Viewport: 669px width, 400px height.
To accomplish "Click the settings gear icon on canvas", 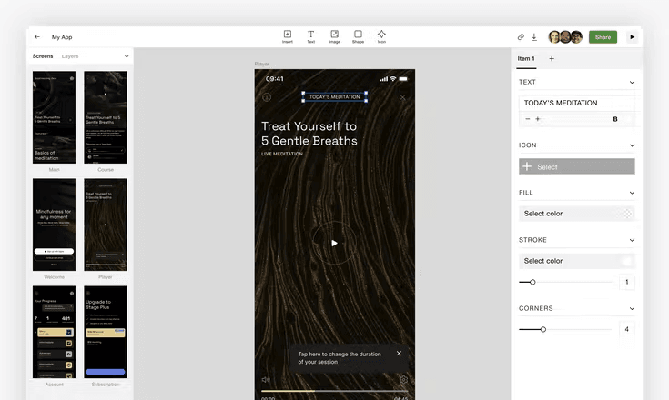I will point(403,379).
